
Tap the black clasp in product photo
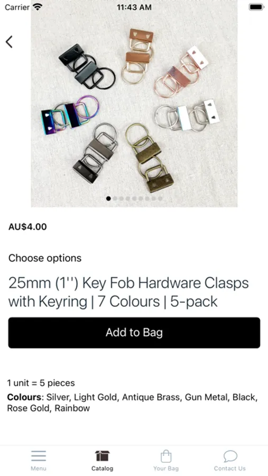(x=87, y=67)
